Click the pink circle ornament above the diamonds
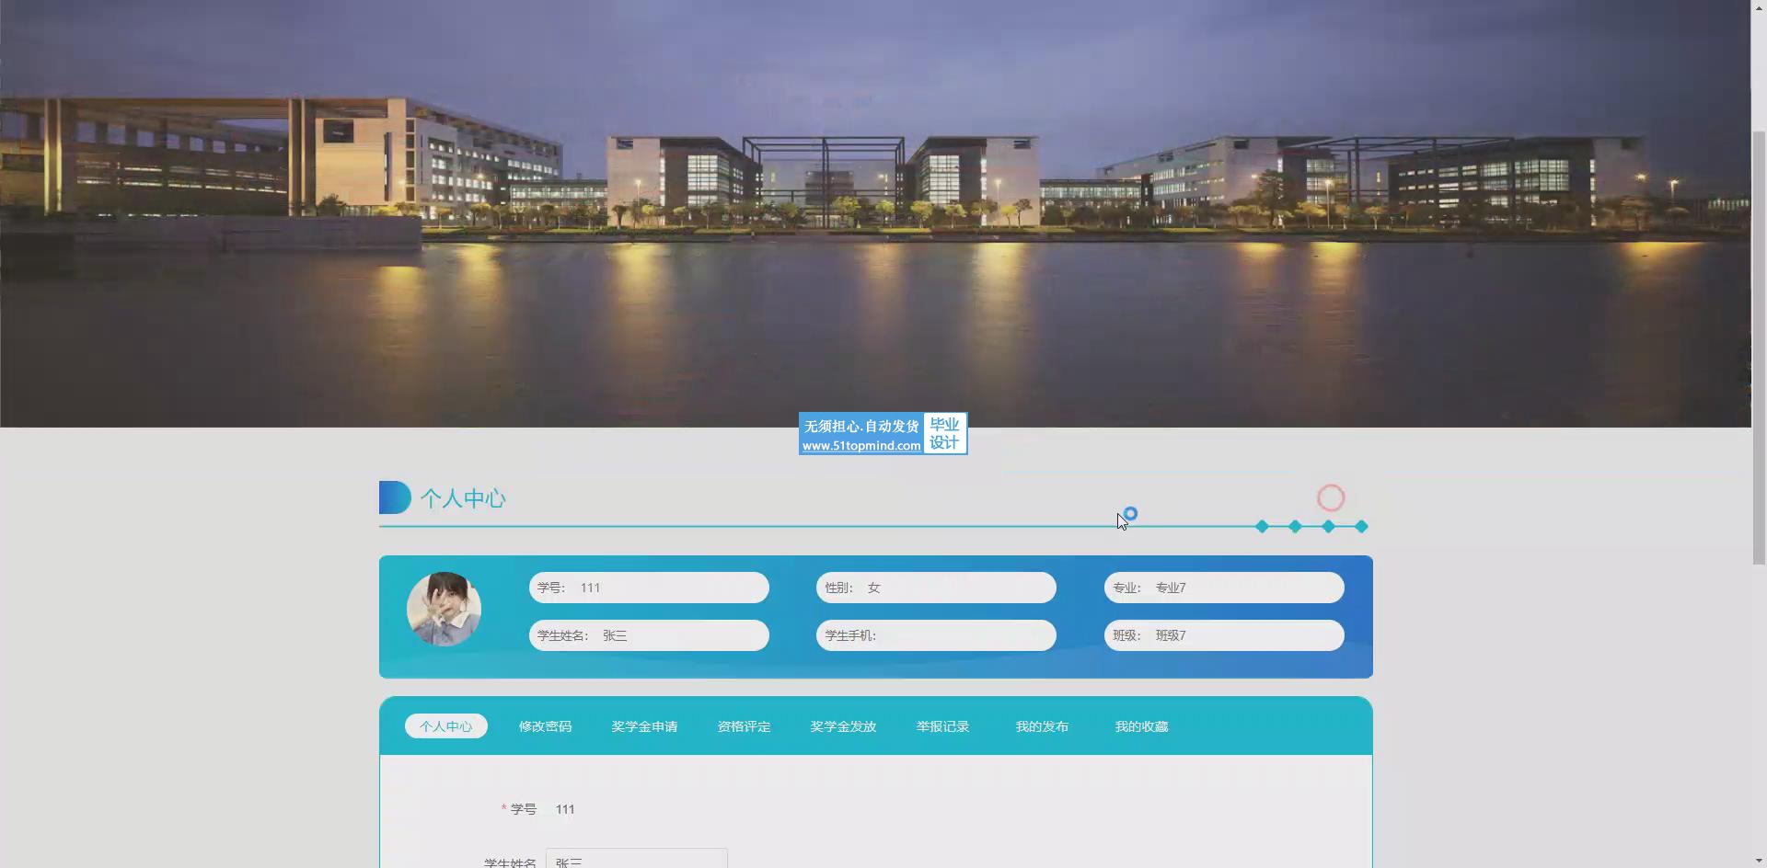This screenshot has height=868, width=1767. (1331, 497)
